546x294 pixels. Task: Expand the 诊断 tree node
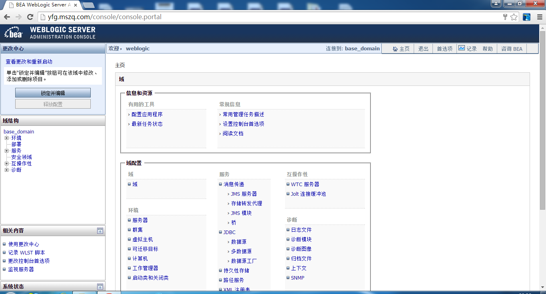point(6,170)
